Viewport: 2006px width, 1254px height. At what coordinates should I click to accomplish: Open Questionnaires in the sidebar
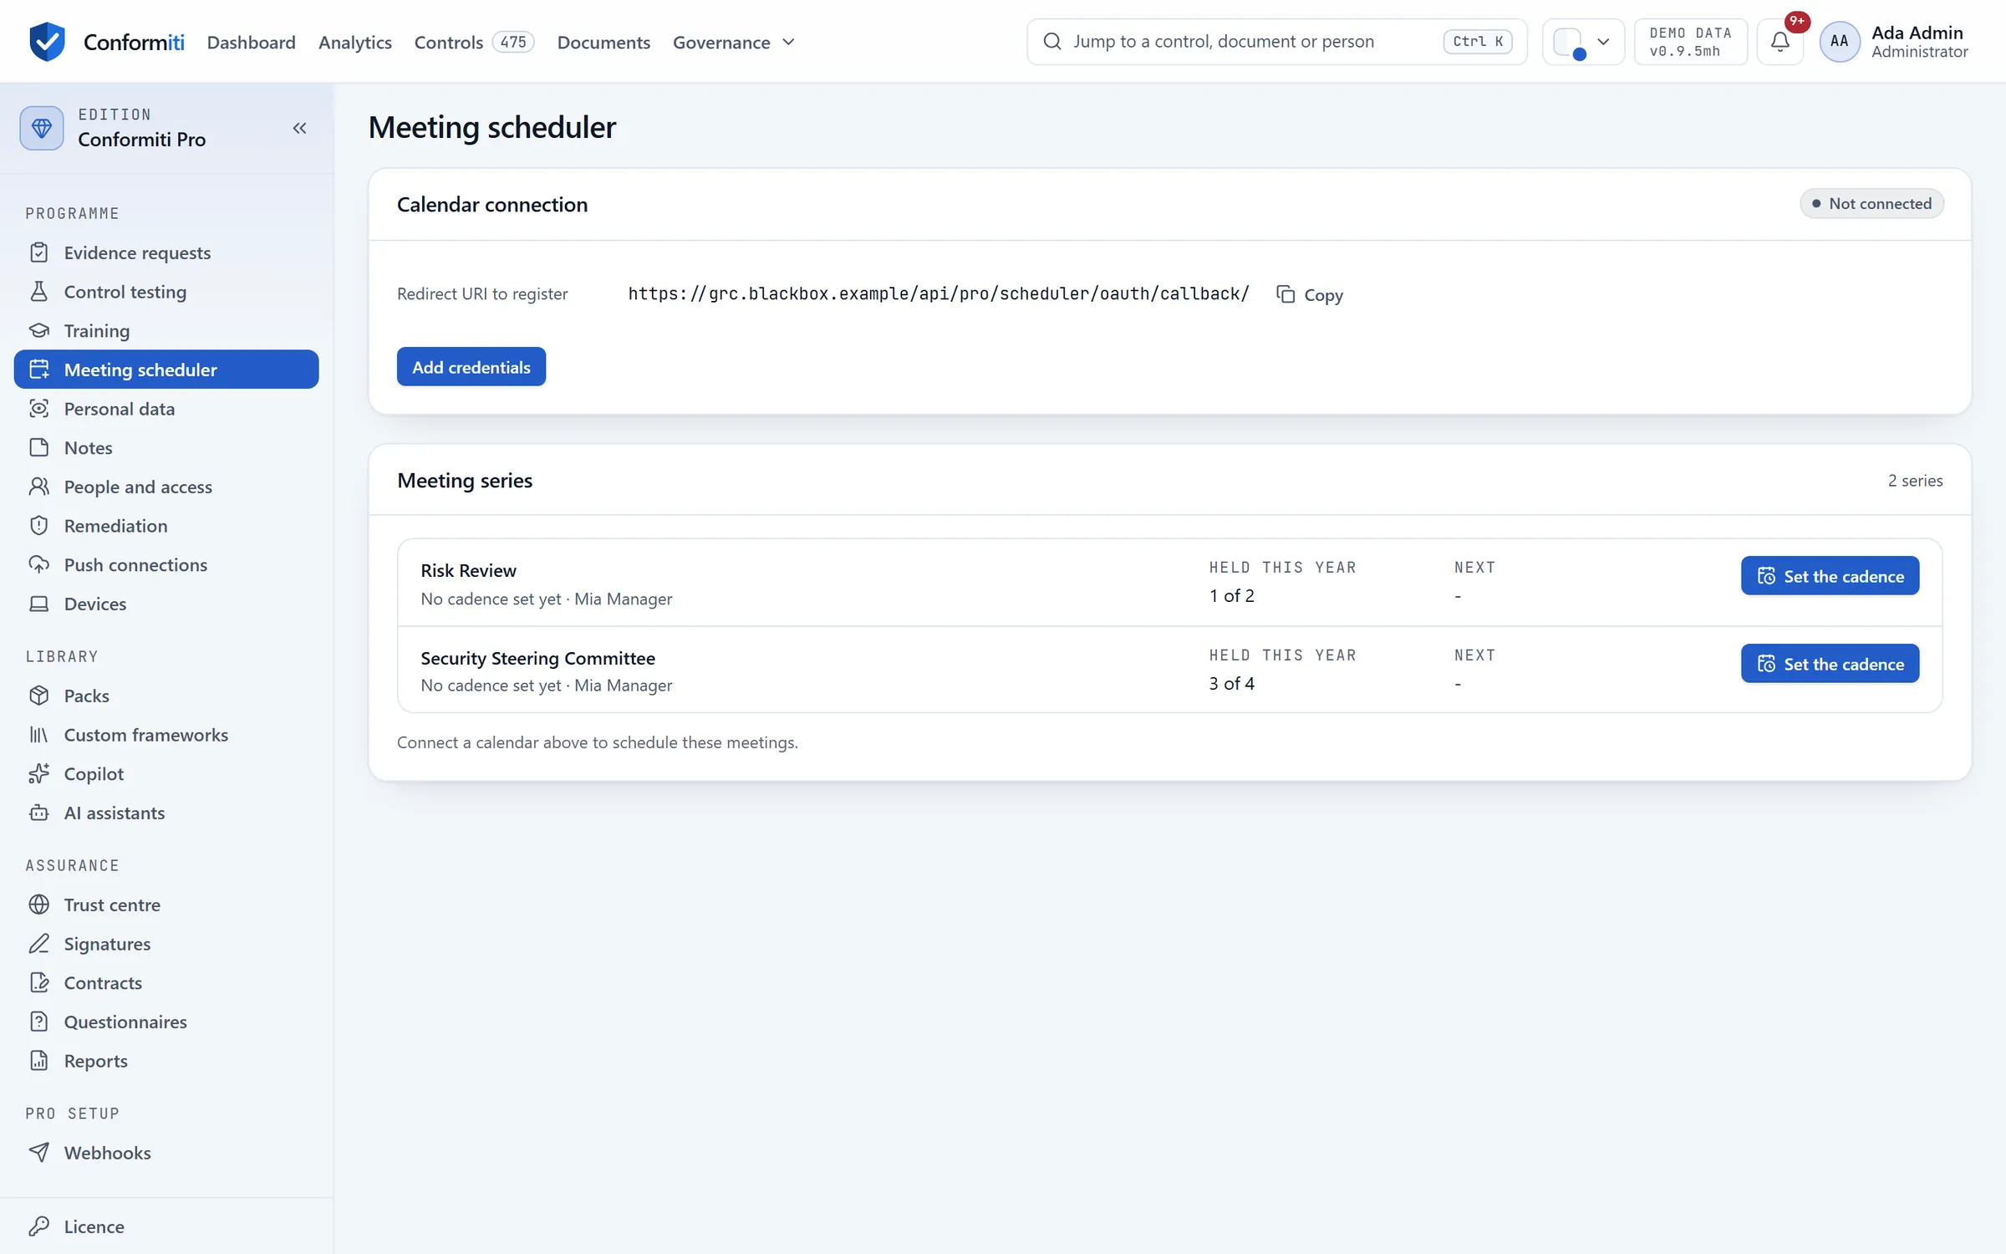tap(166, 1022)
